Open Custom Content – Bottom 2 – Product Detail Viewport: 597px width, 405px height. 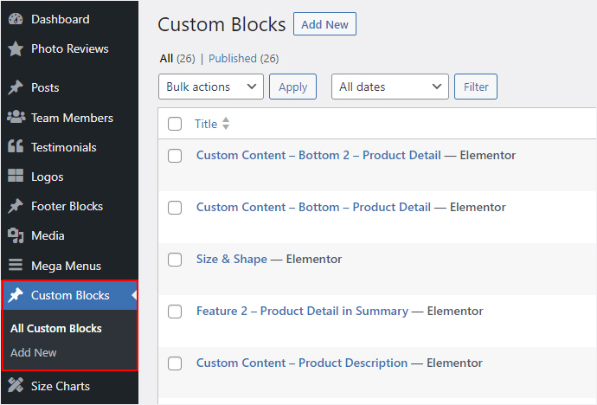coord(318,155)
